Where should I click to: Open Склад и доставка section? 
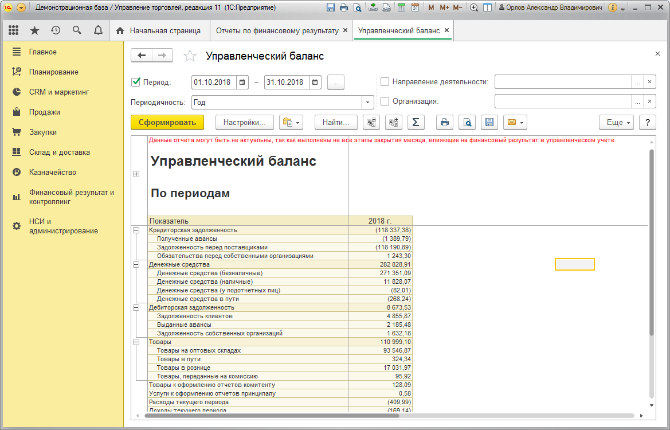(x=60, y=152)
